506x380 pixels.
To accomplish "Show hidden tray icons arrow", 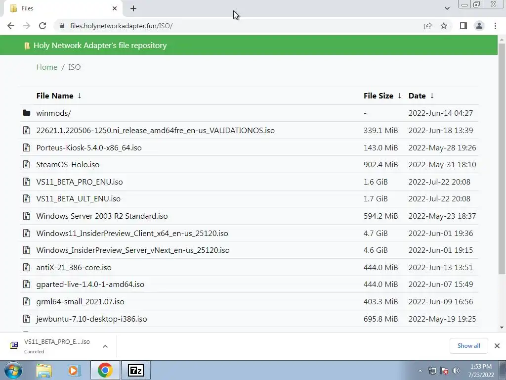I will [420, 371].
